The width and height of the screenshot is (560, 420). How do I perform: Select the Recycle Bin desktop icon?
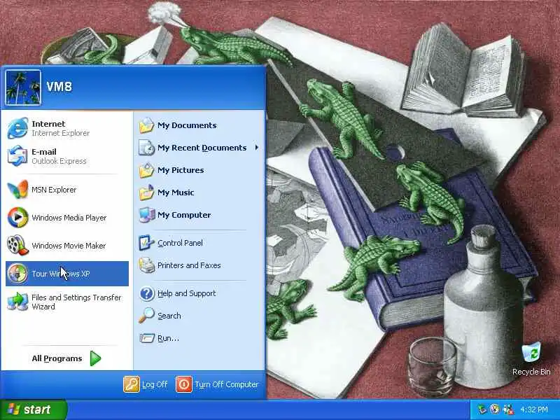click(x=531, y=352)
